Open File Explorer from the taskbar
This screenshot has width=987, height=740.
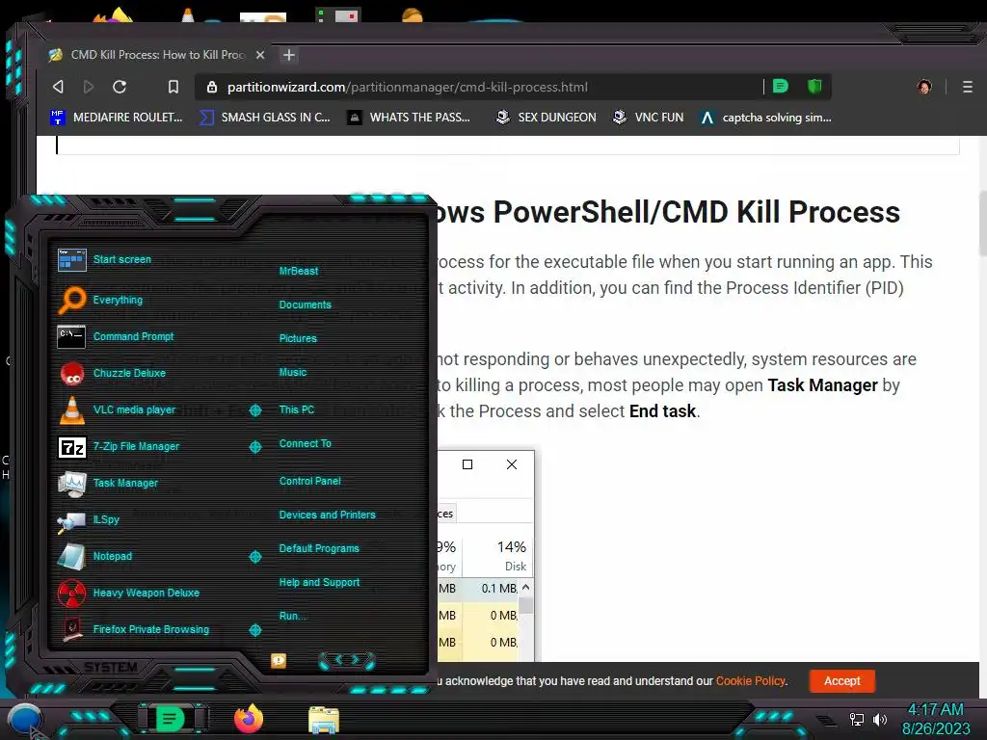pyautogui.click(x=324, y=720)
